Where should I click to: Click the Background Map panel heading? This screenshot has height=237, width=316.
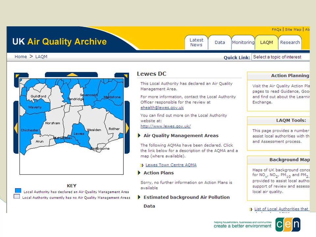click(x=290, y=160)
